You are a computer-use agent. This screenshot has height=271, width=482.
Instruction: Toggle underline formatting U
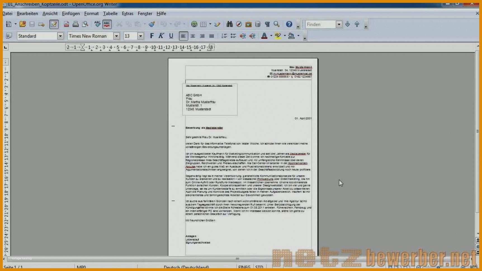[171, 36]
